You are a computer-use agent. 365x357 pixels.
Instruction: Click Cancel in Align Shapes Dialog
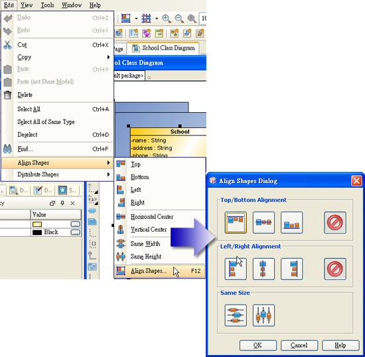299,345
